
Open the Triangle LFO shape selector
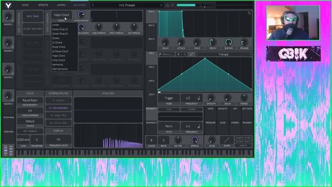point(224,55)
